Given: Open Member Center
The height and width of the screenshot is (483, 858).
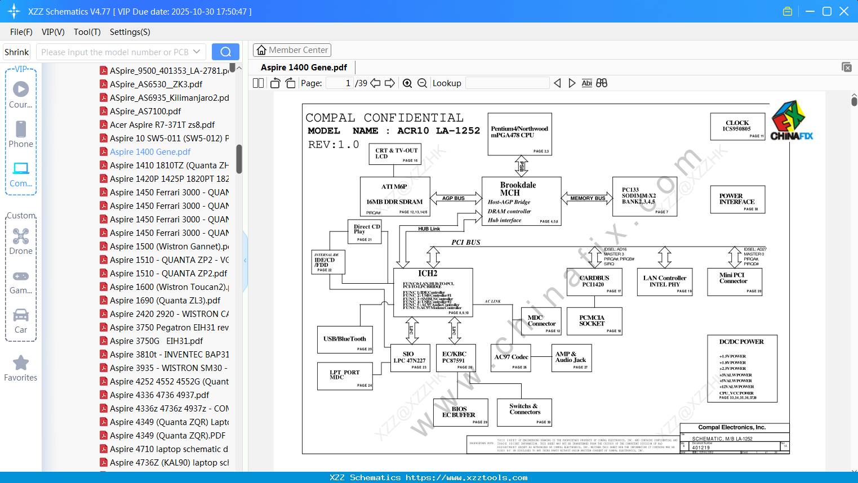Looking at the screenshot, I should click(292, 50).
